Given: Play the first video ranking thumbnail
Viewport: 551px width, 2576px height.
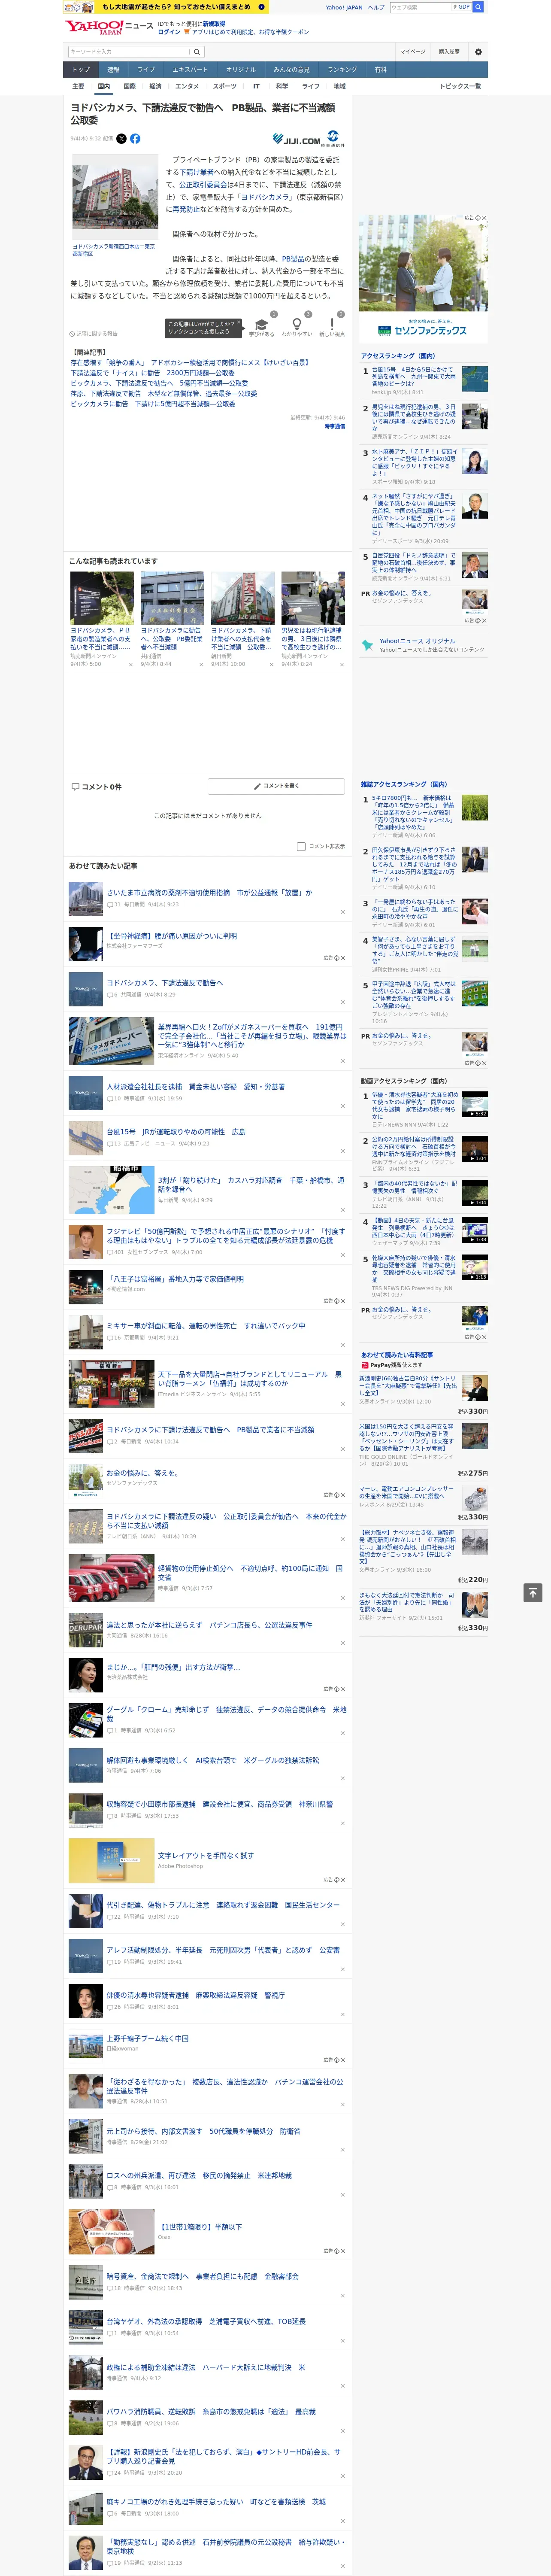Looking at the screenshot, I should (475, 1104).
